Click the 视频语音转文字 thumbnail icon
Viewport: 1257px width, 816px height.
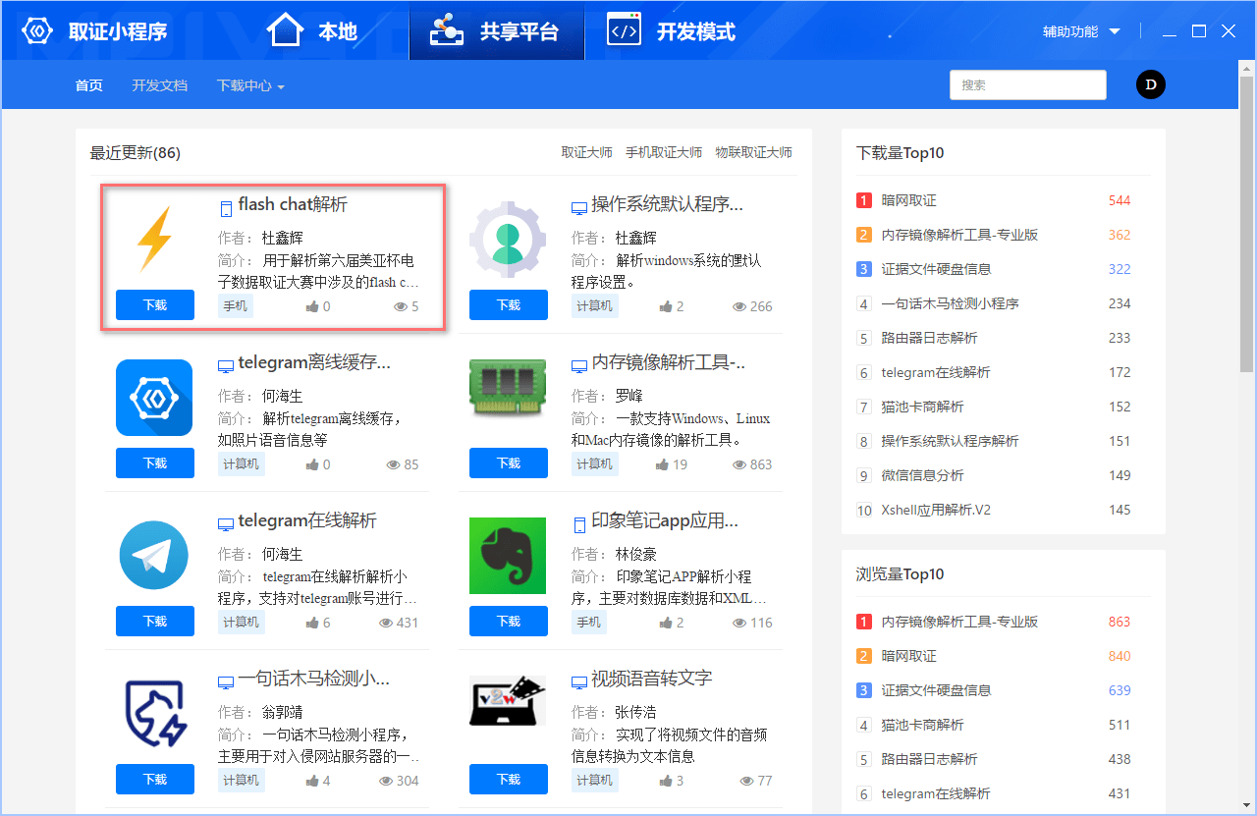tap(508, 701)
